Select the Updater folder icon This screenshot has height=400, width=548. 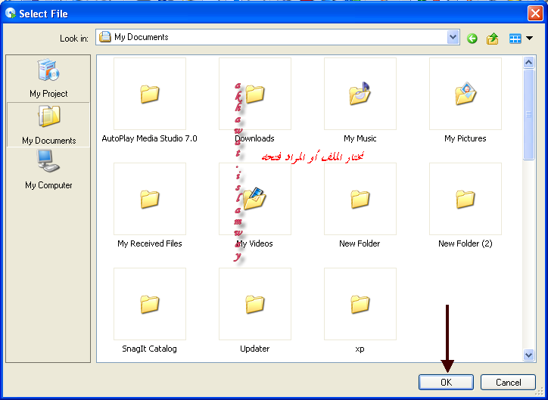pyautogui.click(x=255, y=304)
